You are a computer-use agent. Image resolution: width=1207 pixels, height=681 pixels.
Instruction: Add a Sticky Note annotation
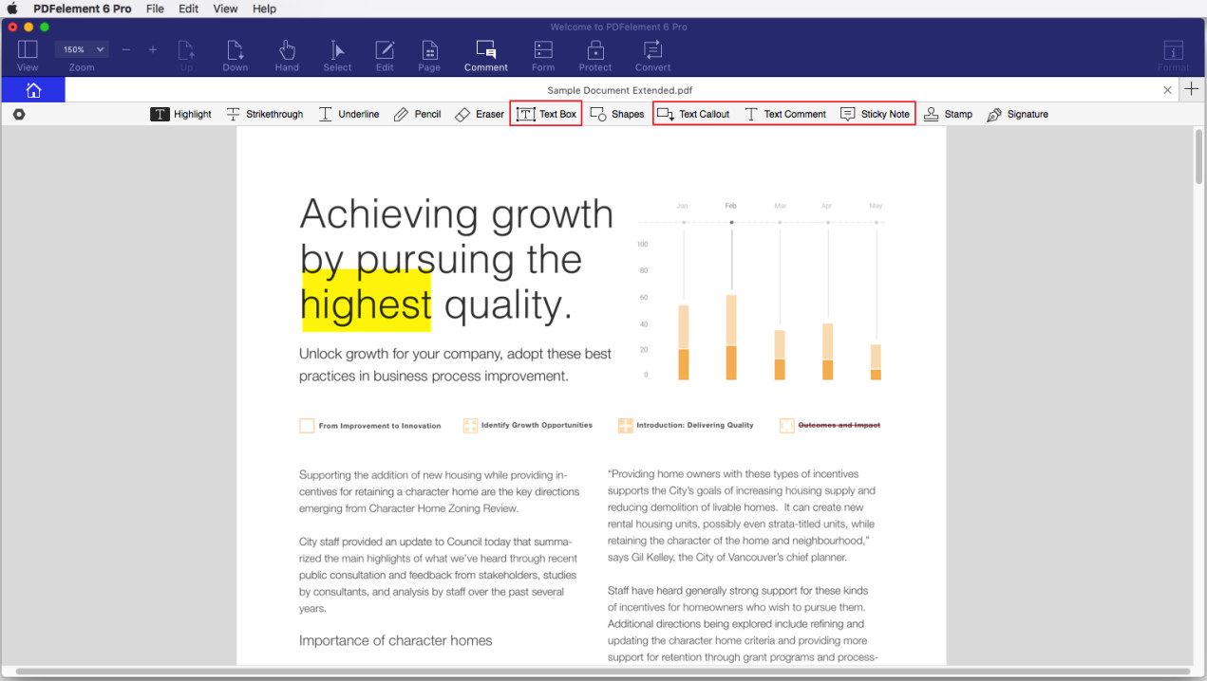click(x=875, y=114)
